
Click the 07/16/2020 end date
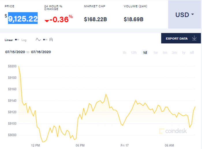[41, 52]
